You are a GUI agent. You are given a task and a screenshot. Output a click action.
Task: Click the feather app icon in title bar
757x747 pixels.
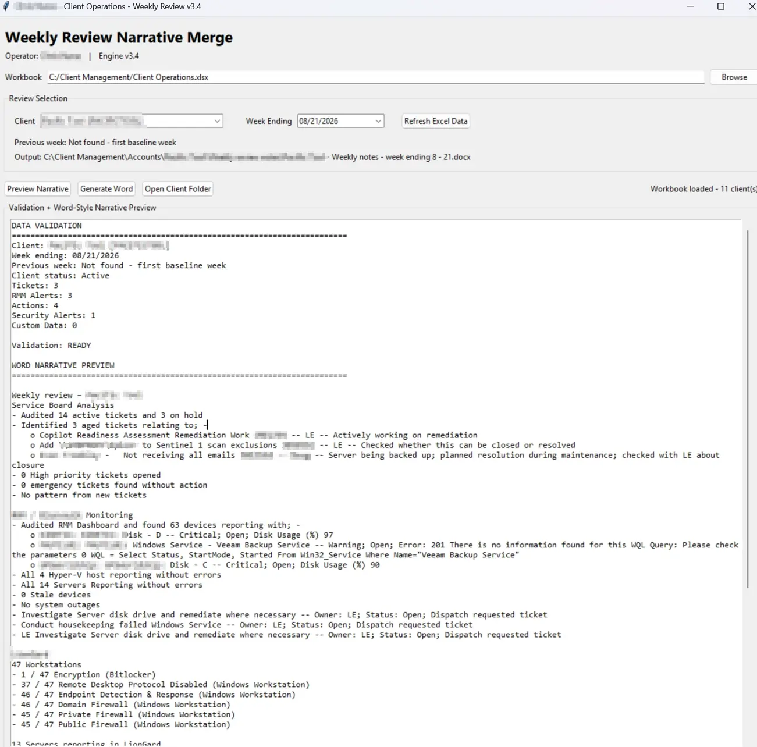(x=6, y=6)
